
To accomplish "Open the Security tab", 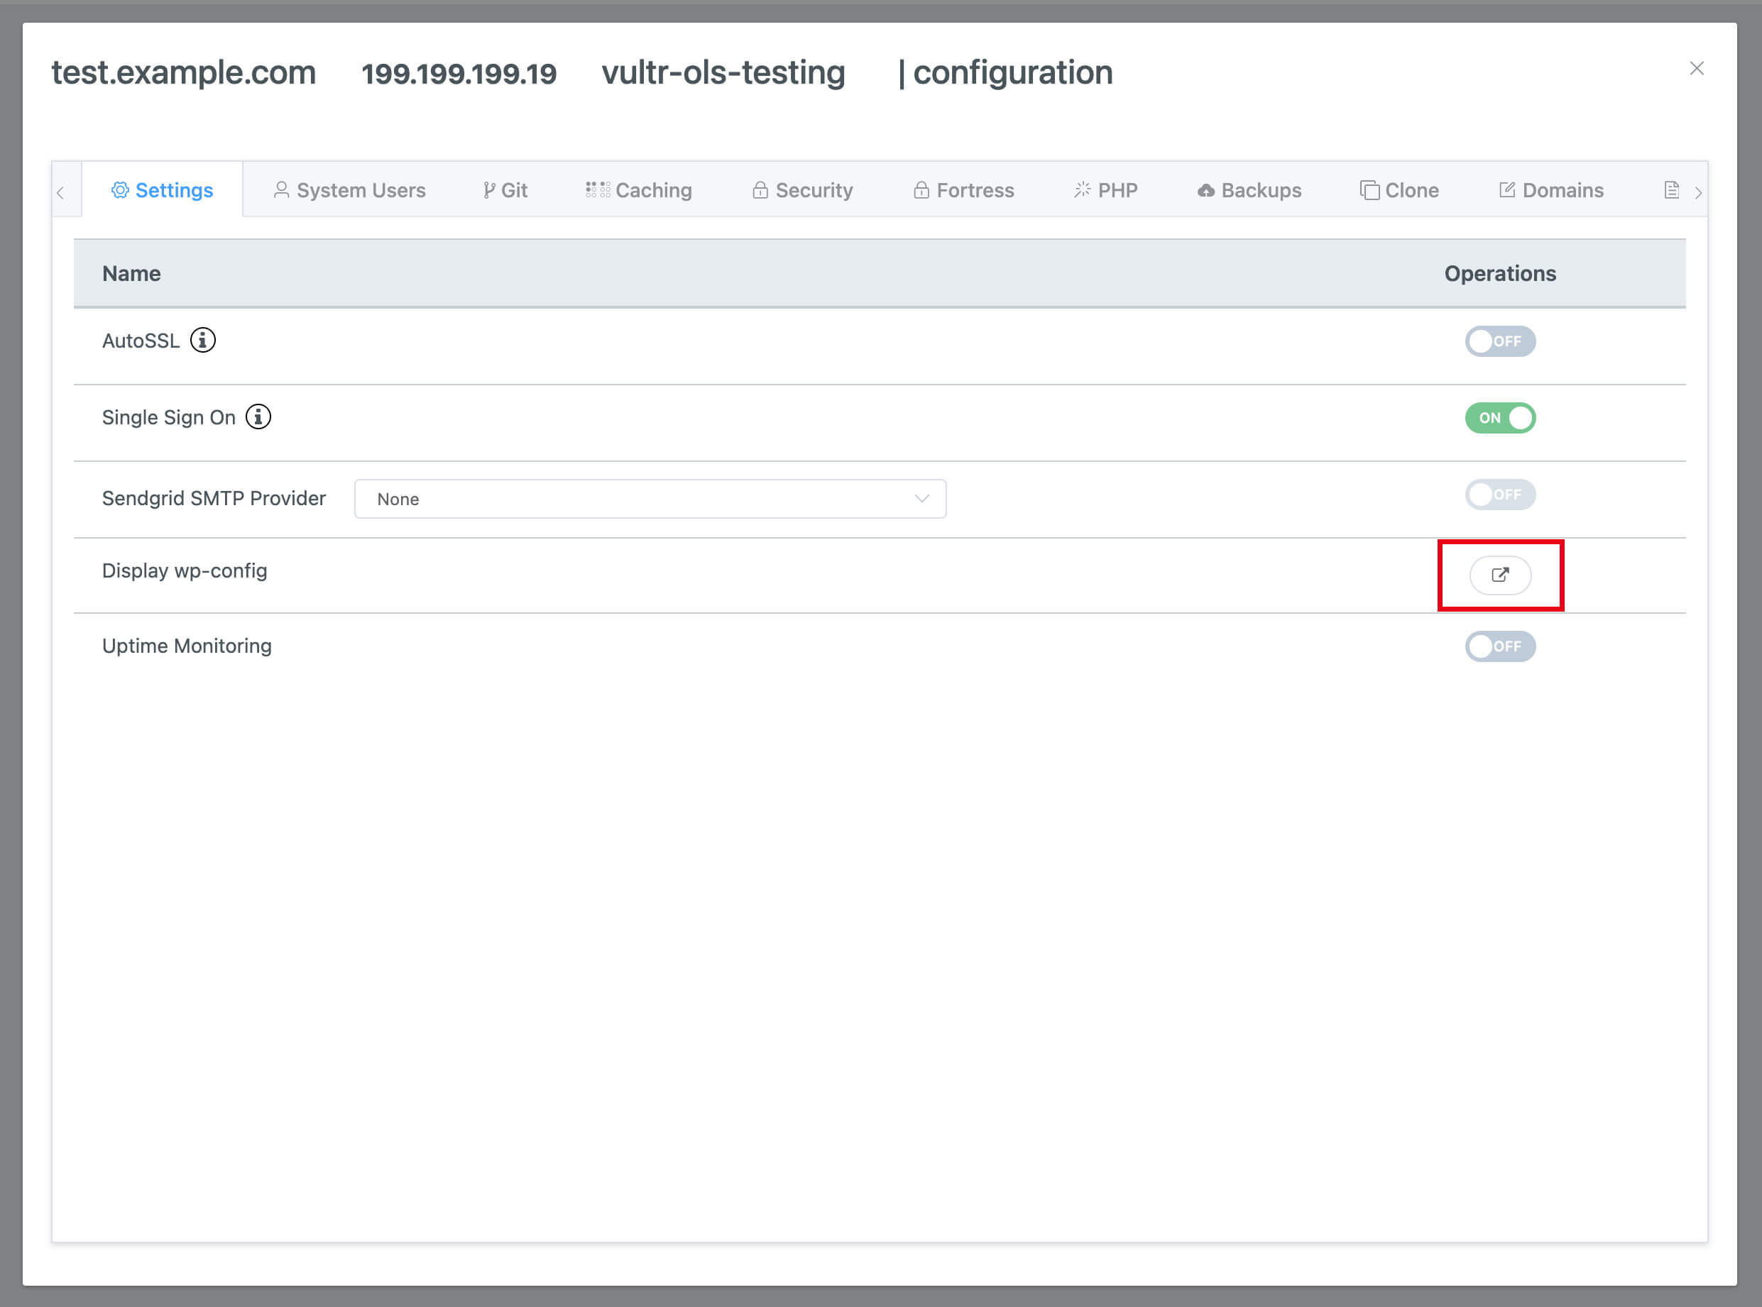I will click(803, 191).
